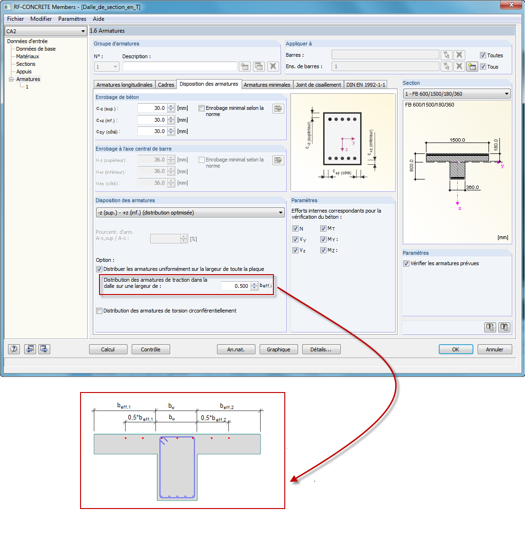Click the An.nat. button
The image size is (525, 545).
coord(236,349)
